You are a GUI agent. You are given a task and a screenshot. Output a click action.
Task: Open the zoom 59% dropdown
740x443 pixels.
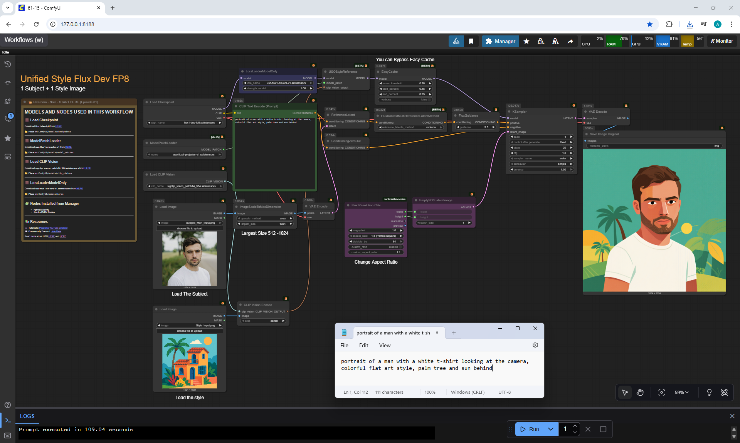click(681, 392)
